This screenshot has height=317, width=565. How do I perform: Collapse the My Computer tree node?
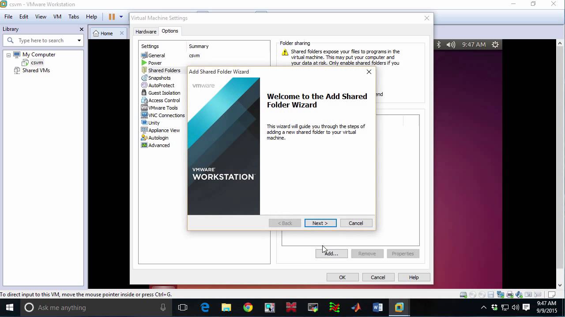(8, 55)
